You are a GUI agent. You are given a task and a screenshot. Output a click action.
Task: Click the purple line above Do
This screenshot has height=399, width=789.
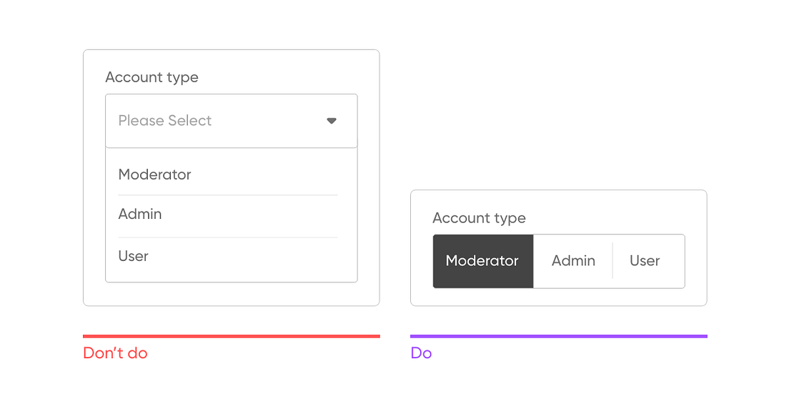[x=558, y=336]
